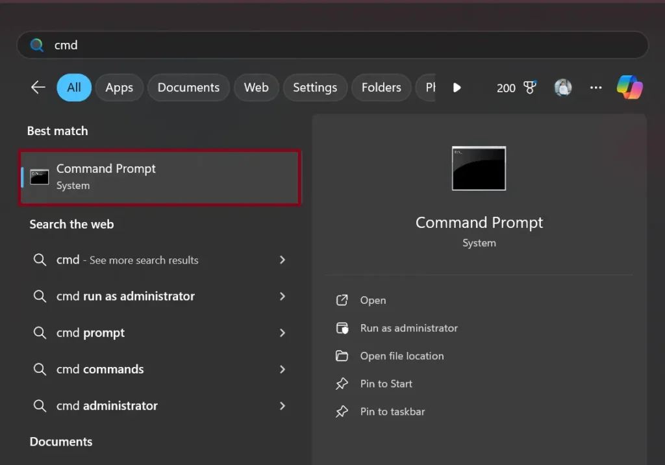This screenshot has height=465, width=665.
Task: Click magnifier icon beside 'cmd - See more'
Action: [x=40, y=260]
